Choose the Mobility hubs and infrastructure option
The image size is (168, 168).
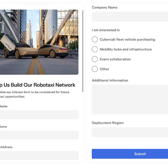click(x=95, y=49)
